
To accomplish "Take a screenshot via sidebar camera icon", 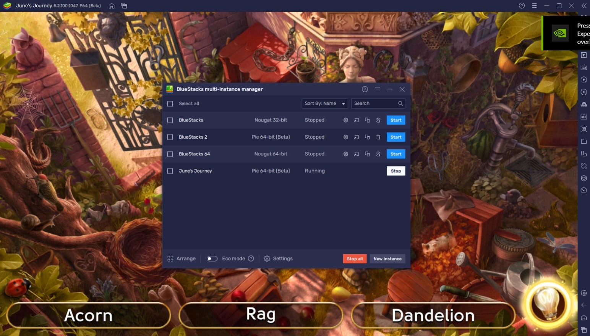I will (x=584, y=129).
